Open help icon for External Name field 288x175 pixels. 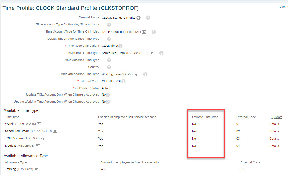(148, 18)
